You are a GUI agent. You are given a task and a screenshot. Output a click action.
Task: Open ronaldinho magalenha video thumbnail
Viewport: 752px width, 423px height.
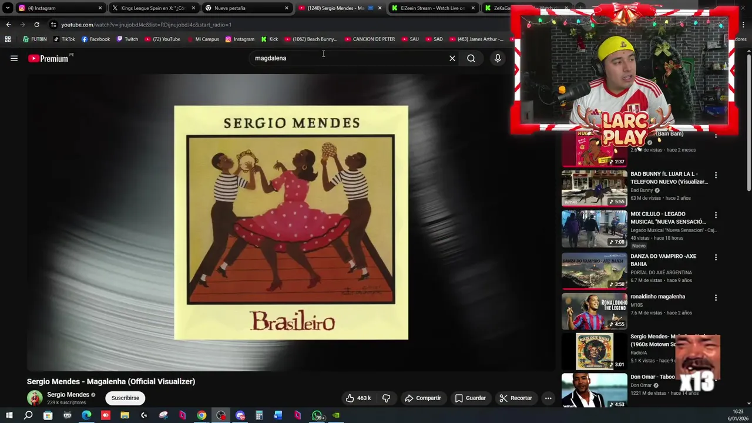[x=594, y=311]
